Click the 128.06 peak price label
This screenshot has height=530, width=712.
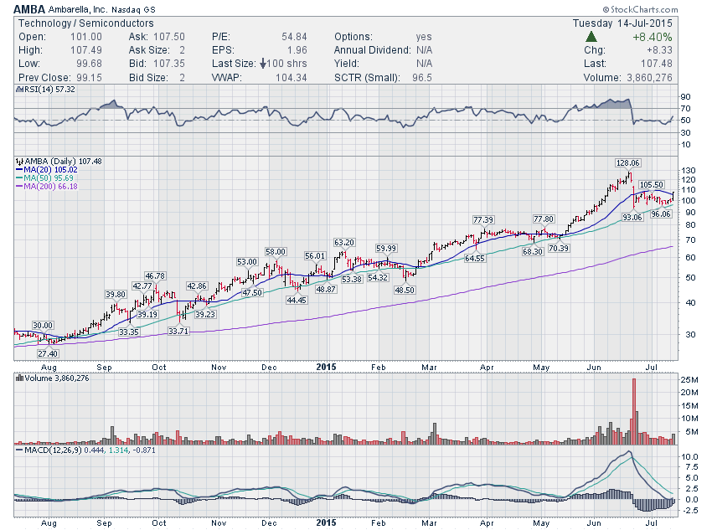tap(627, 163)
